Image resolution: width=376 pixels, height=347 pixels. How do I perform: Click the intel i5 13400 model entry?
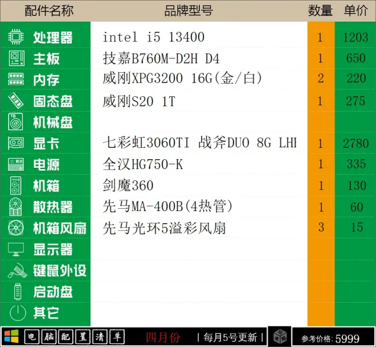click(x=153, y=38)
